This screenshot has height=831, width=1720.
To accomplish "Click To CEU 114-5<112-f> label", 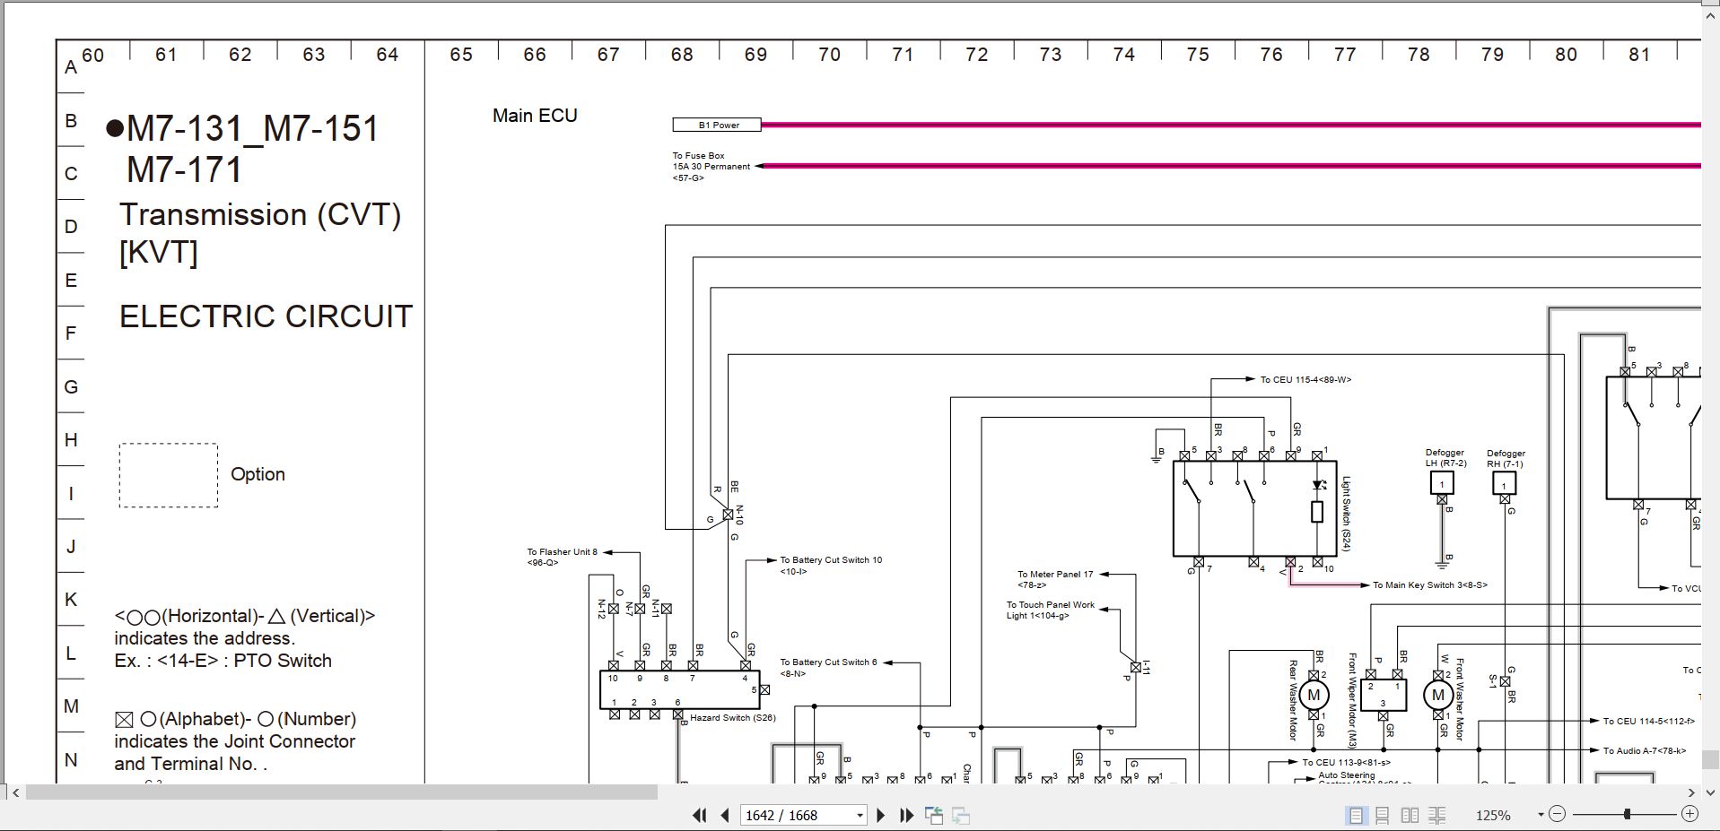I will [1649, 721].
